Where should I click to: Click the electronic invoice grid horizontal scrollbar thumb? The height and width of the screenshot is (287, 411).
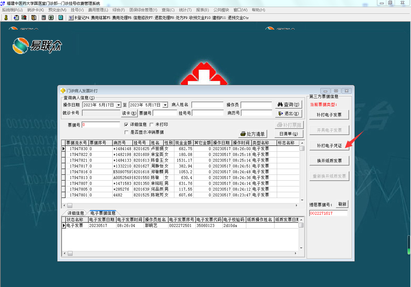tap(70, 253)
